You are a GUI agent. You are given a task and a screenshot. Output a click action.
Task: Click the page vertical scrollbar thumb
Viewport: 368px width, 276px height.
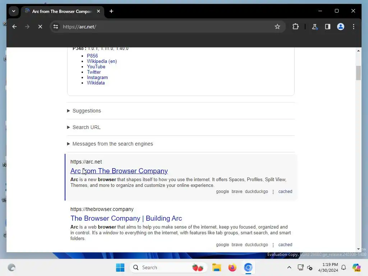click(358, 73)
